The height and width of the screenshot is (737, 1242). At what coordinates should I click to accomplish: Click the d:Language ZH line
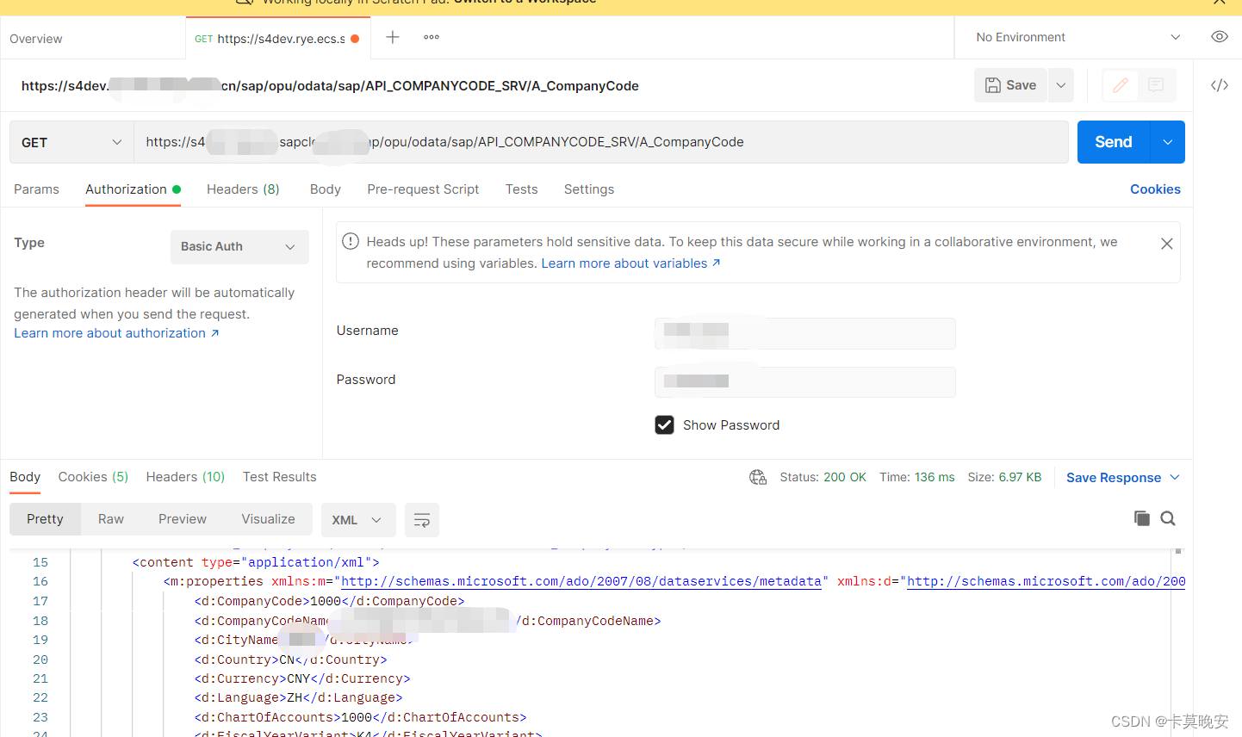[x=298, y=697]
